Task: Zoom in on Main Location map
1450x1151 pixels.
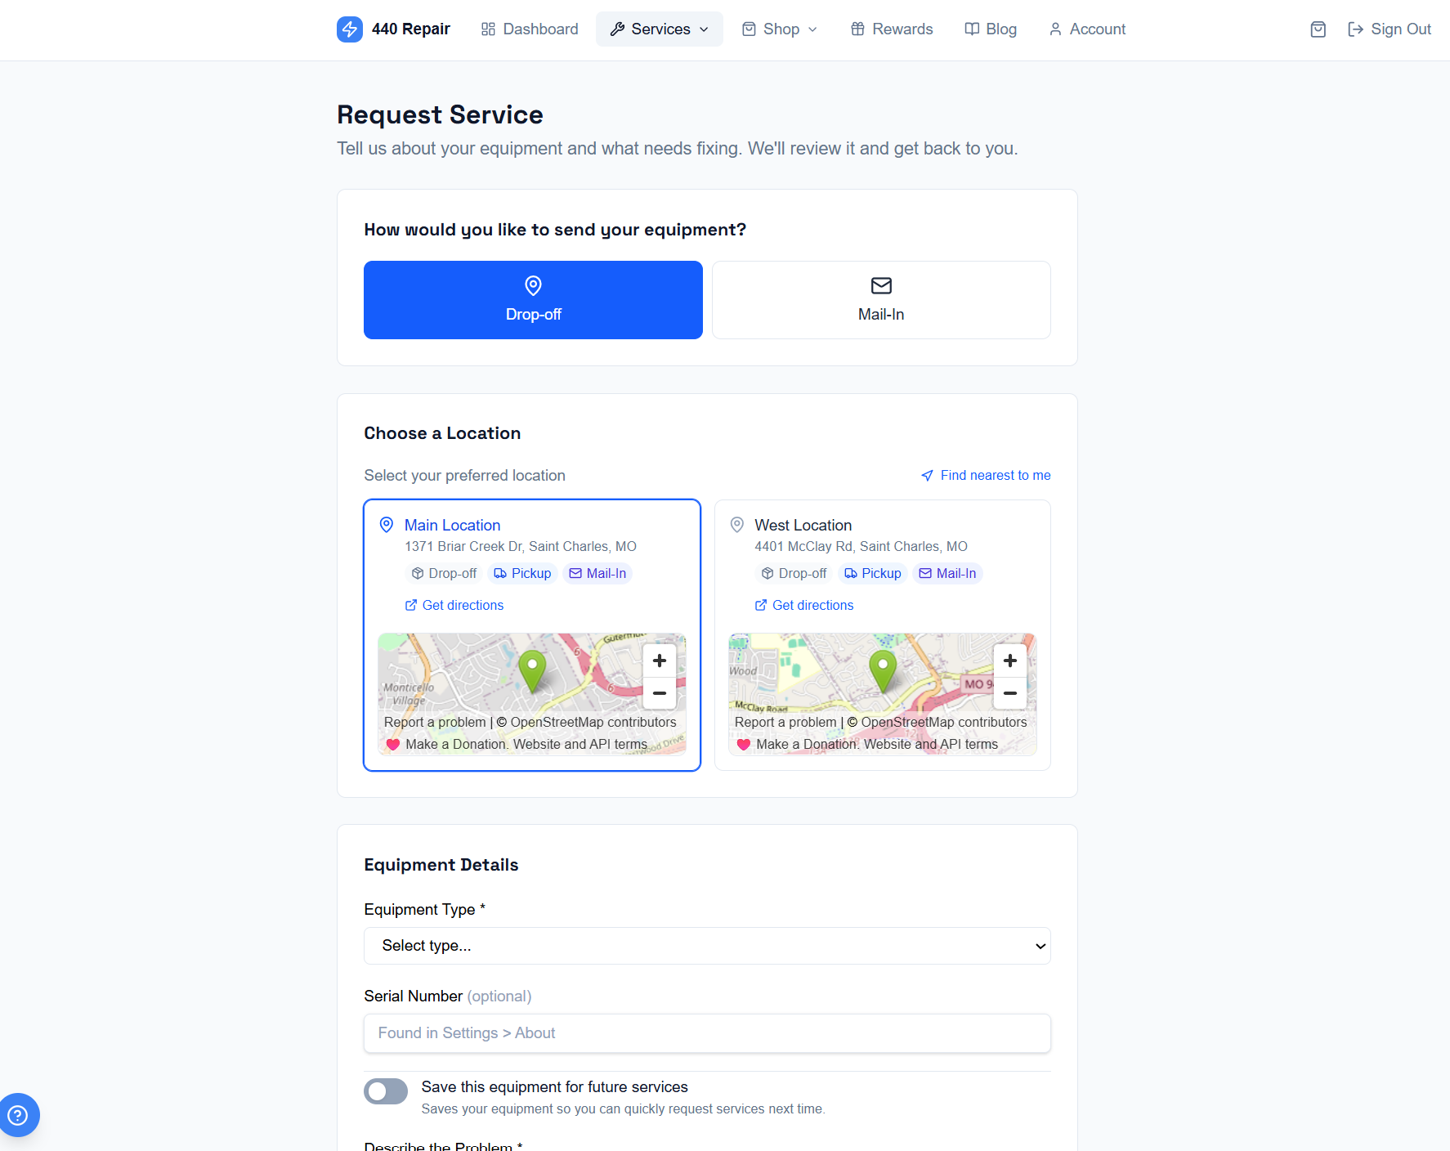Action: [660, 661]
